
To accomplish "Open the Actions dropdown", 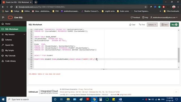I will 152,25.
